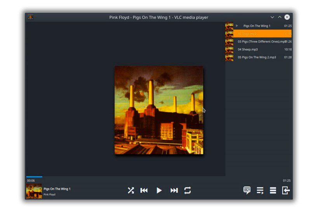
Task: Choose 05 Pigs On The Wing 2.mp3
Action: [257, 57]
